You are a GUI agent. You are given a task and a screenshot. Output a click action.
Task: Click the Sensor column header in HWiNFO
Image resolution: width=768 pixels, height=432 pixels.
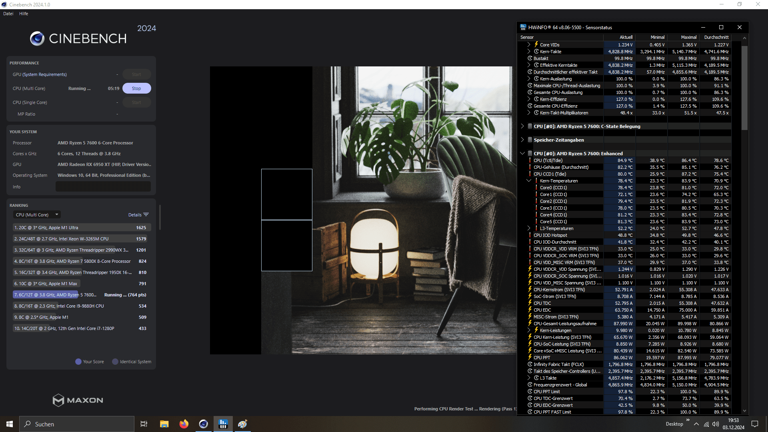(560, 37)
